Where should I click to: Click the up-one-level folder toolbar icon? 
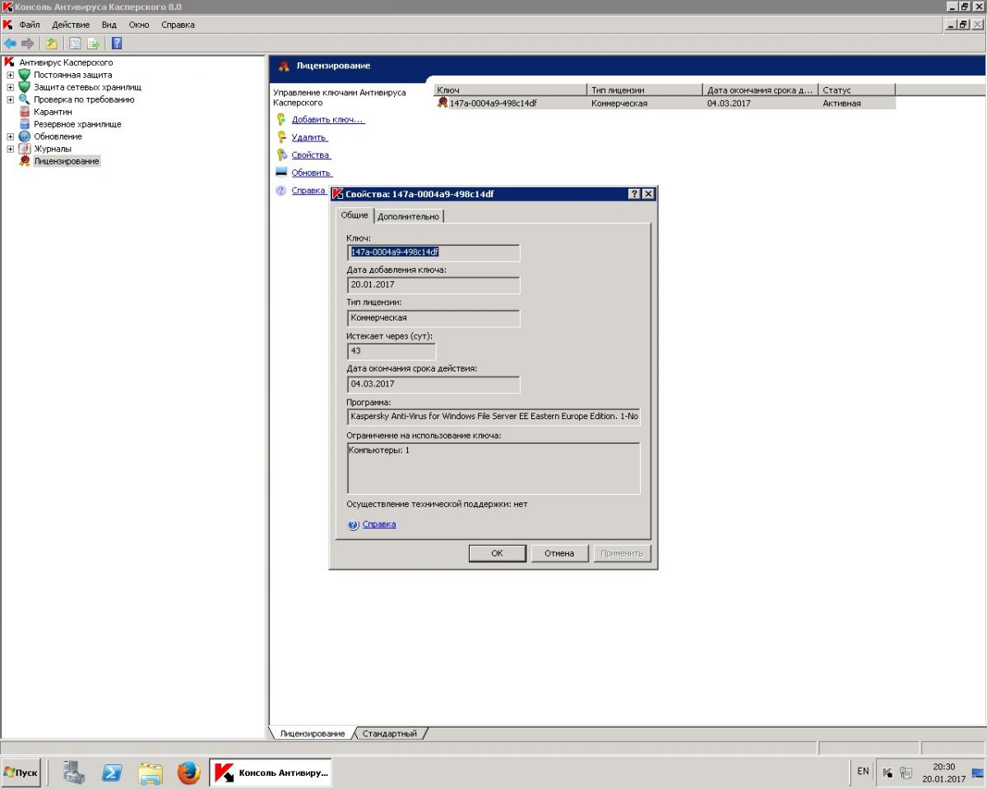tap(52, 44)
